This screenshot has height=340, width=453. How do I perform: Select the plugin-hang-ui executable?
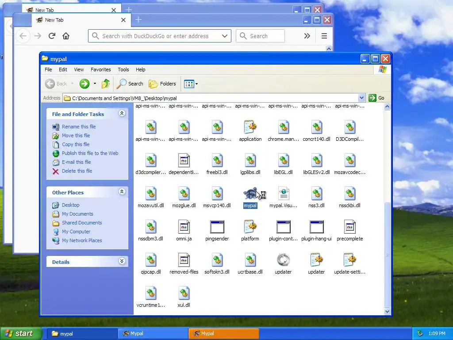pos(316,231)
